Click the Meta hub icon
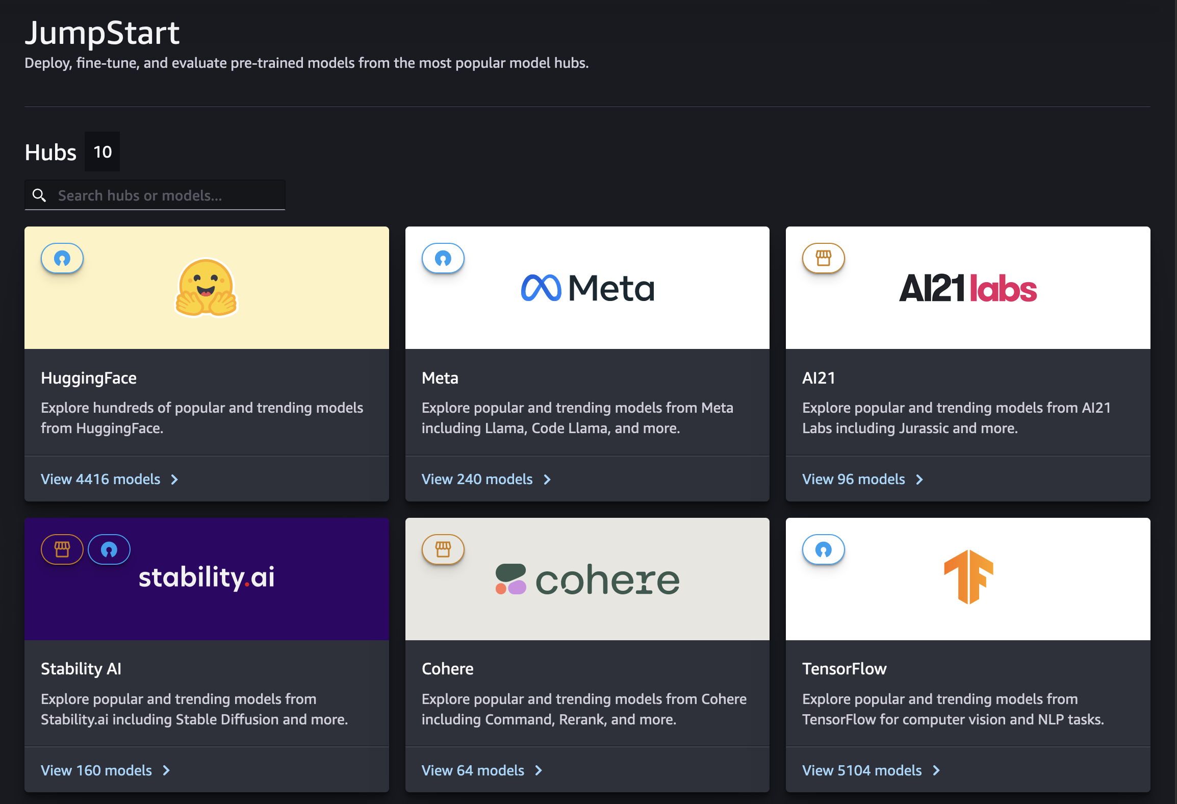Viewport: 1177px width, 804px height. (x=443, y=259)
